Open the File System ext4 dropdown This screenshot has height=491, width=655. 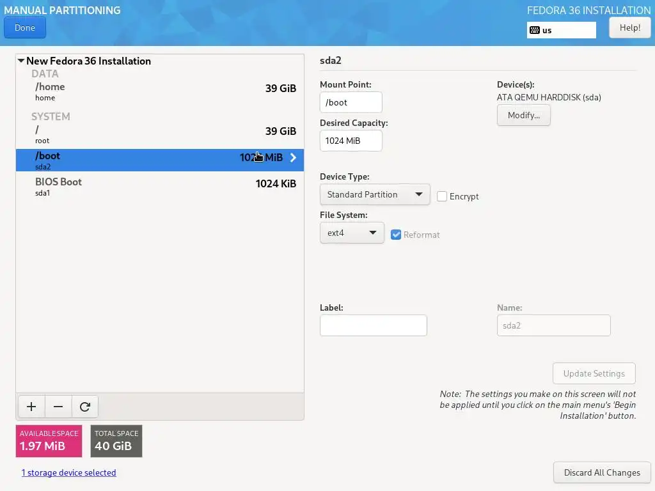(x=352, y=233)
